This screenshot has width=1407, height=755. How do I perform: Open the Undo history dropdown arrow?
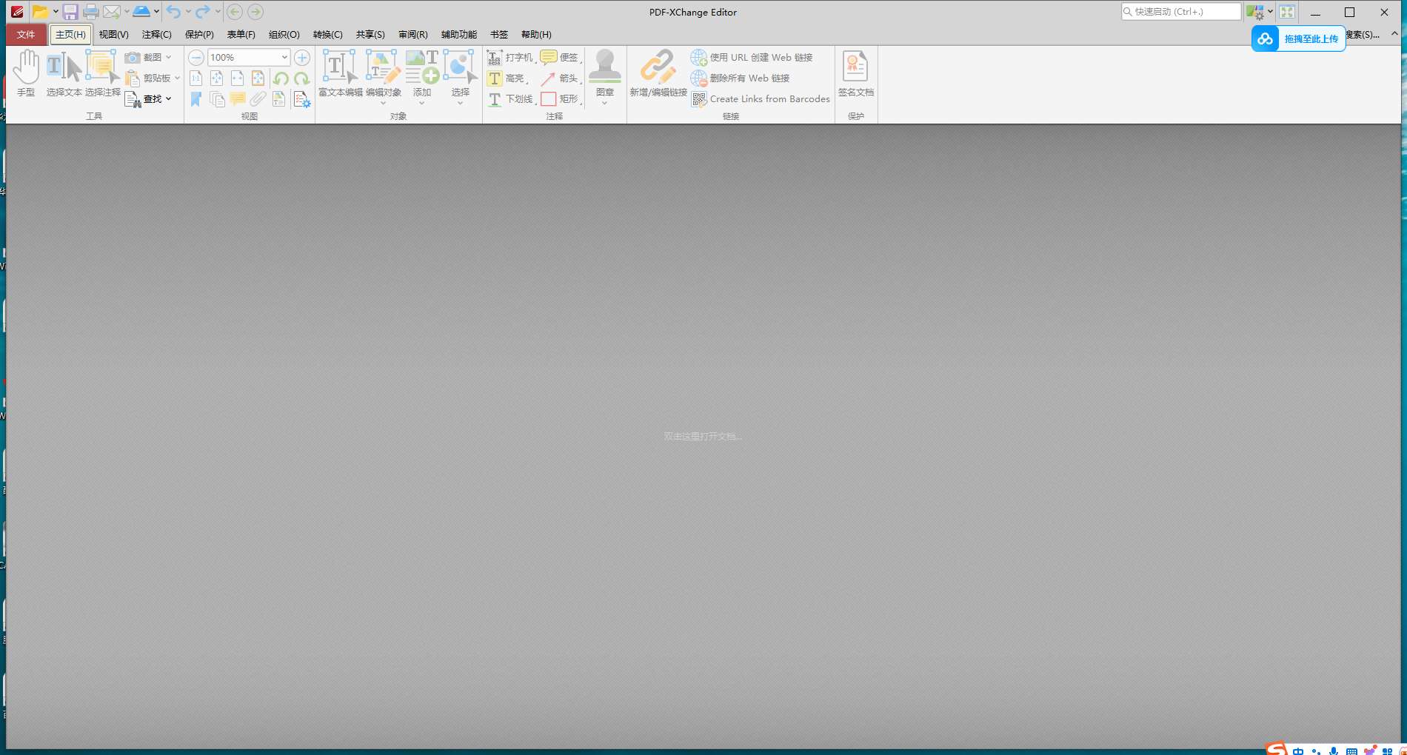coord(188,12)
